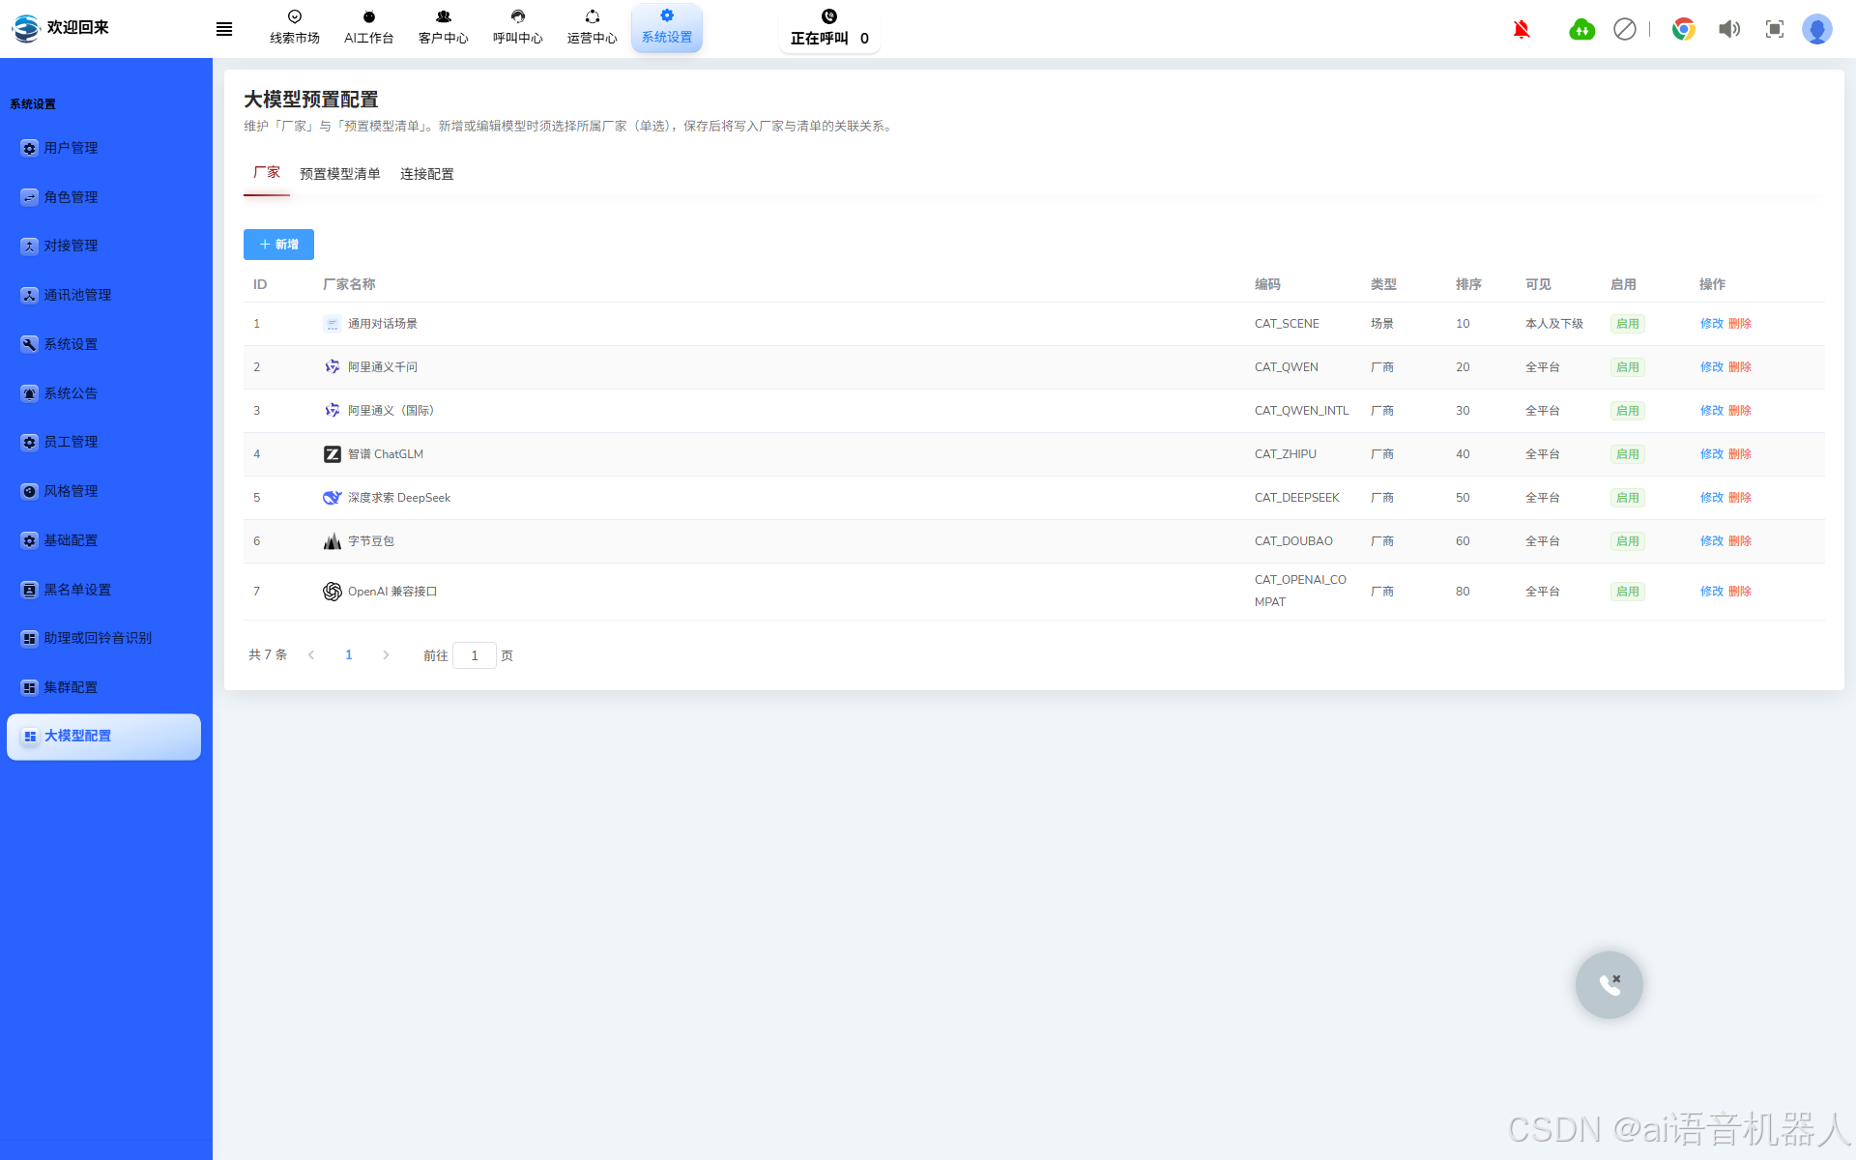This screenshot has width=1856, height=1160.
Task: Click 修改 for 通用对话场景 row
Action: coord(1712,324)
